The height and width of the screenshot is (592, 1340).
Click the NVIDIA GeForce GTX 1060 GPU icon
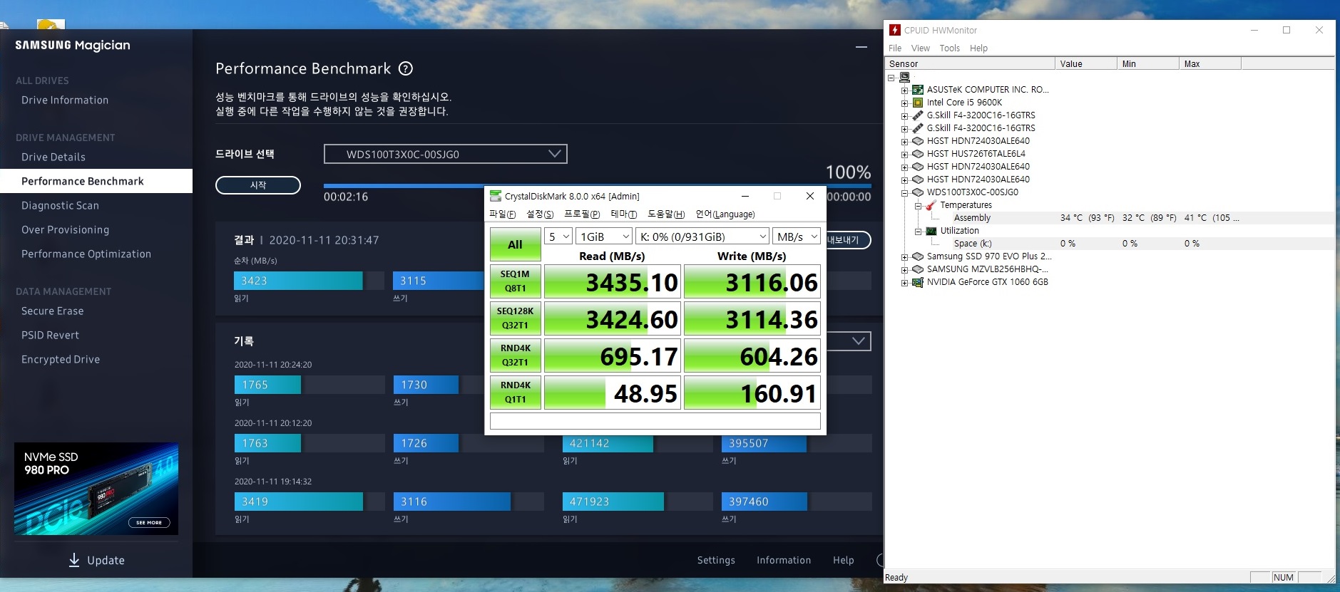tap(918, 282)
